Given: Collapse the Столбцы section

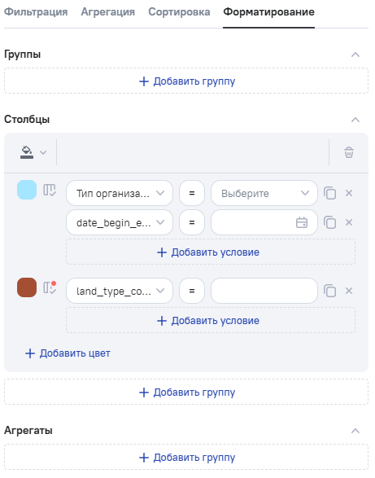Looking at the screenshot, I should pyautogui.click(x=355, y=120).
